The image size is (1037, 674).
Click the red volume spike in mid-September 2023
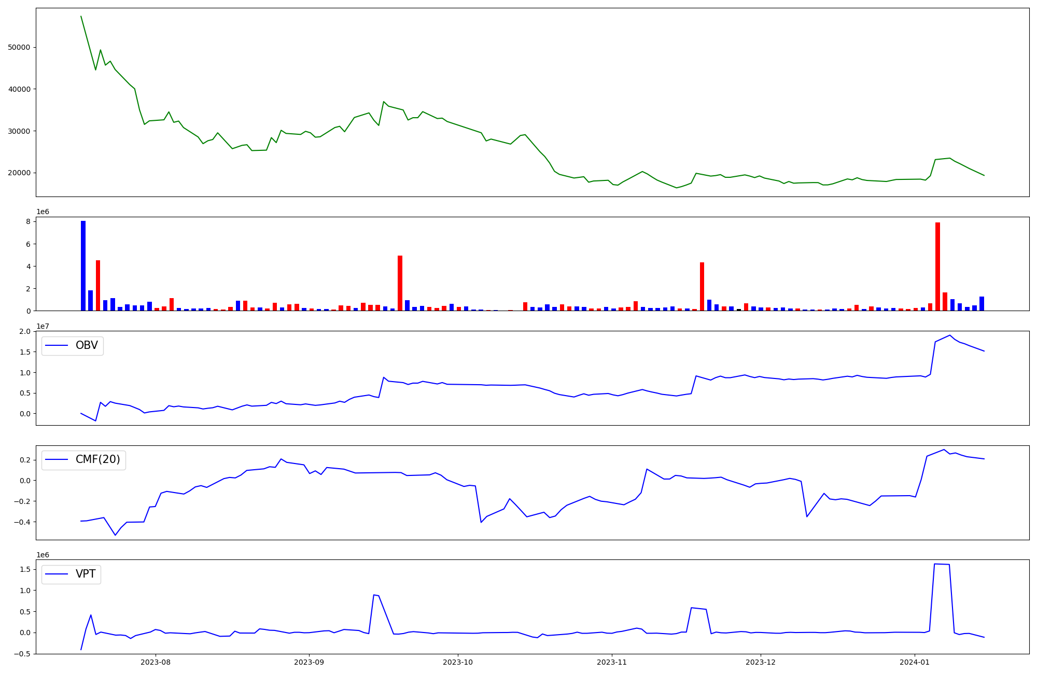[x=400, y=283]
